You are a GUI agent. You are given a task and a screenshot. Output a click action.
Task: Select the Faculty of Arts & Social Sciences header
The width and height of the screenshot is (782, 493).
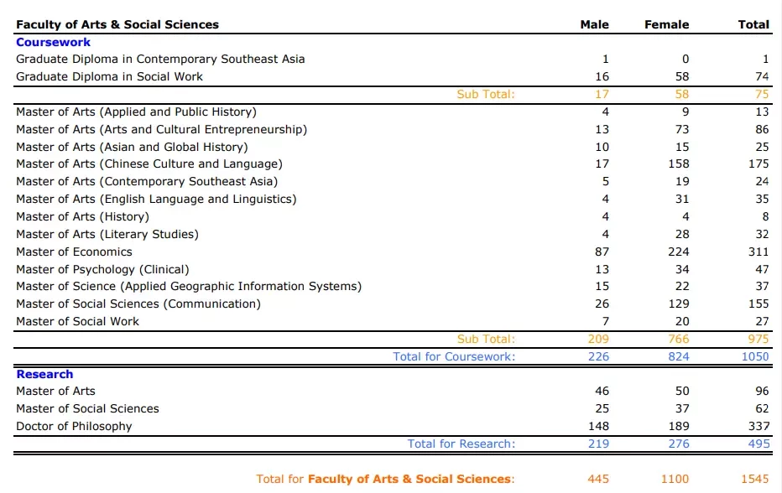(117, 24)
